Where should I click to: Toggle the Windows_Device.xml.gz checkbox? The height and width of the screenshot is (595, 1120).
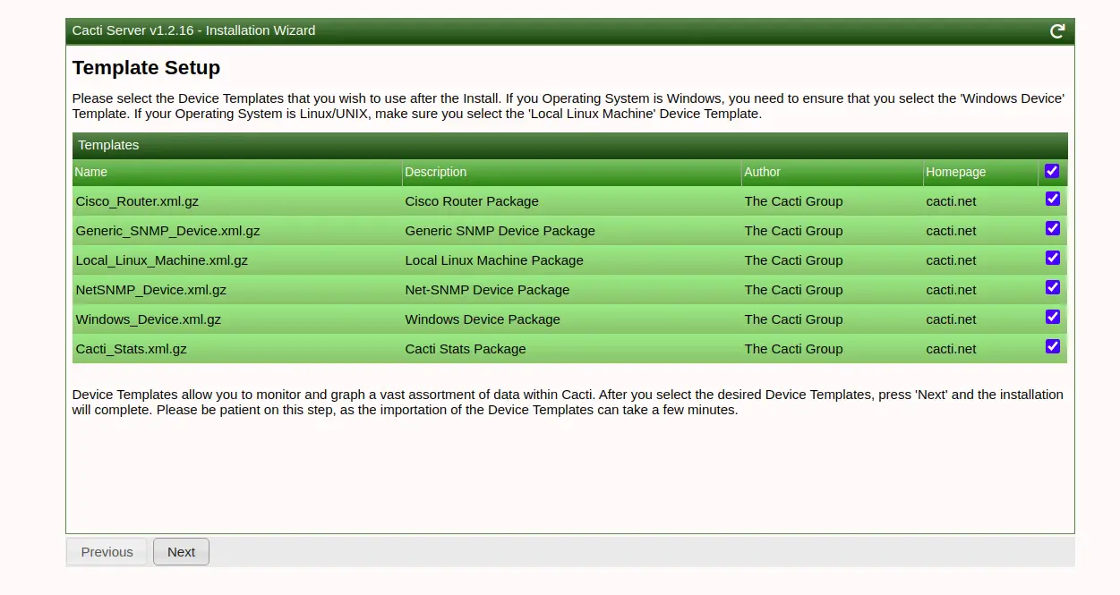pos(1053,317)
